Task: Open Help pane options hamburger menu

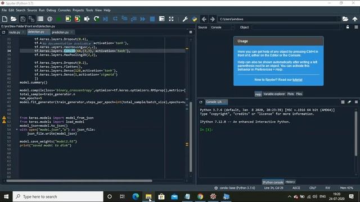Action: tap(356, 27)
